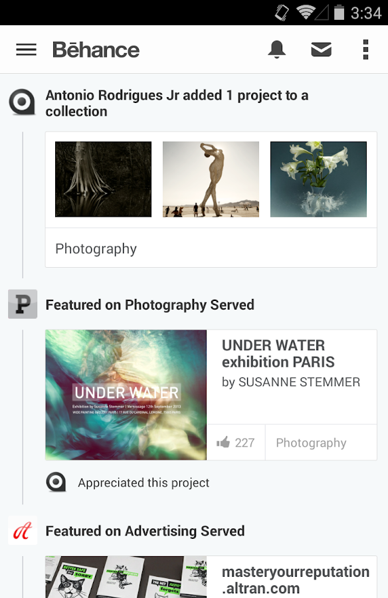Select the Photography category label
Screen dimensions: 388x598
[311, 442]
